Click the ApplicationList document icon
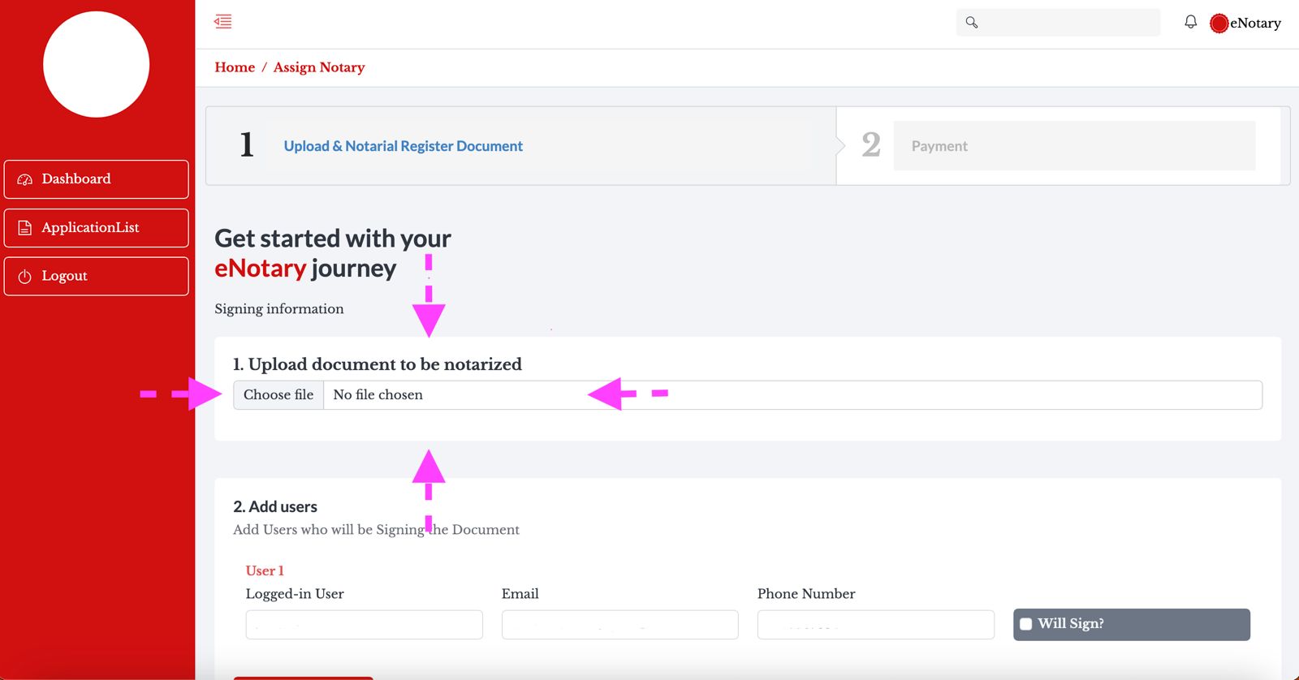Screen dimensions: 1299x680 pos(25,228)
